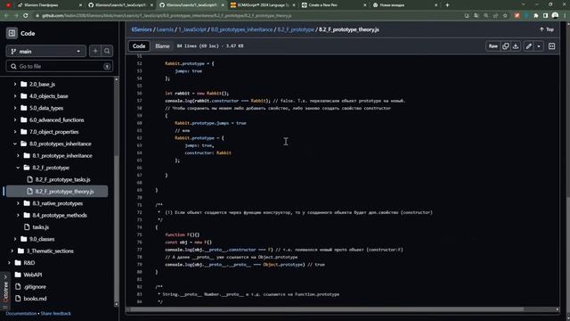Open the symbols pane icon
This screenshot has width=570, height=321.
pos(551,46)
